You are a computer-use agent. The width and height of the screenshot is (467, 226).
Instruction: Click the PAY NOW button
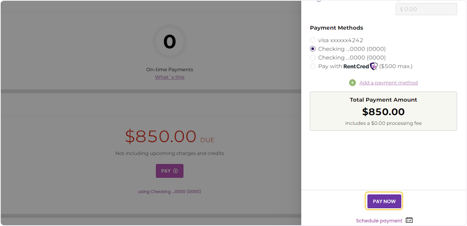tap(384, 201)
